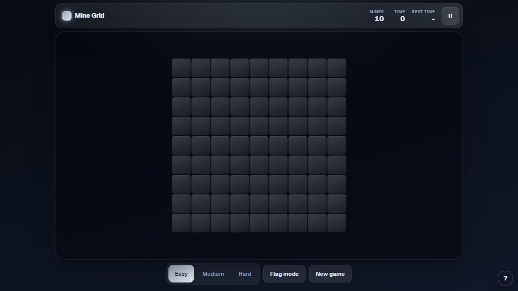This screenshot has height=291, width=518.
Task: Reveal fifth row, third column cell
Action: [x=220, y=145]
